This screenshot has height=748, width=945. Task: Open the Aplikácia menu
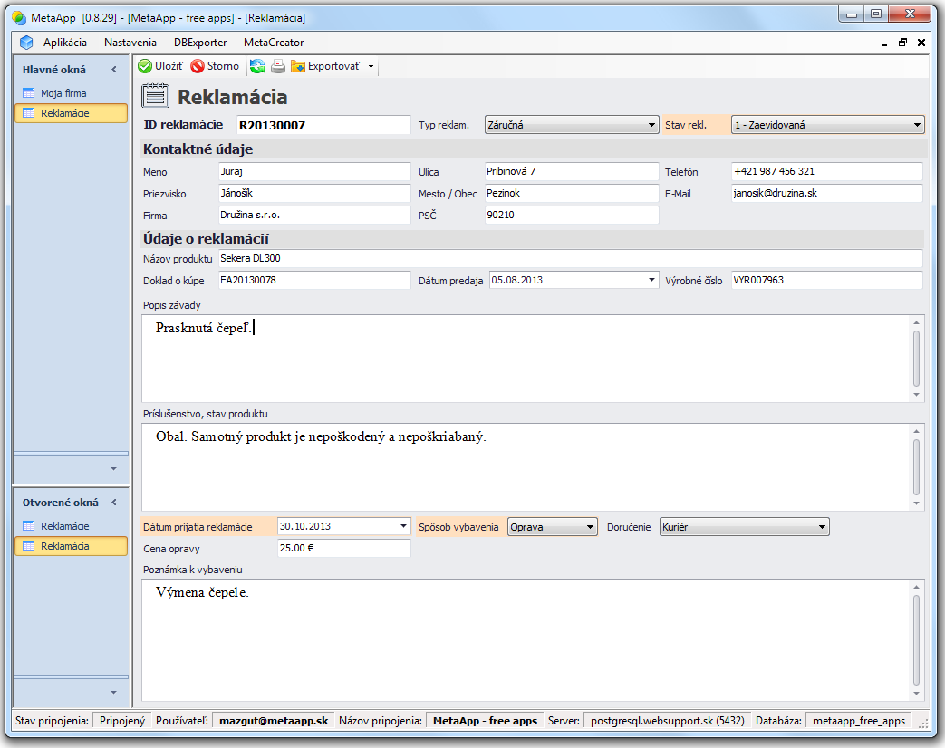65,43
